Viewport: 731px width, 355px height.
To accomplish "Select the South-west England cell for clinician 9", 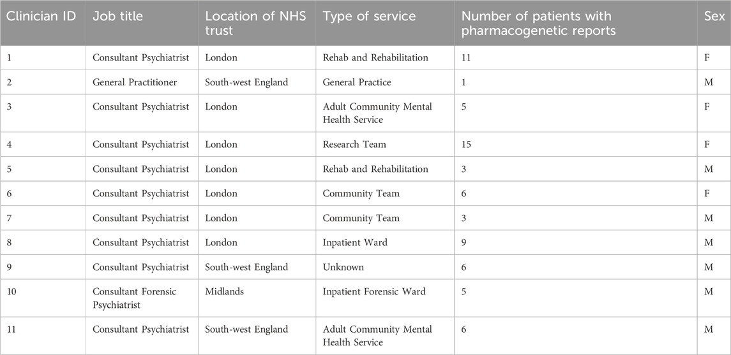I will coord(246,267).
